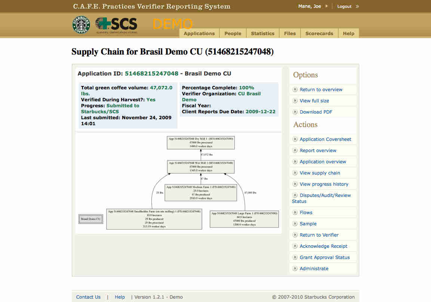This screenshot has width=431, height=302.
Task: Click the Version 1.2.1 - Demo text
Action: (x=158, y=297)
